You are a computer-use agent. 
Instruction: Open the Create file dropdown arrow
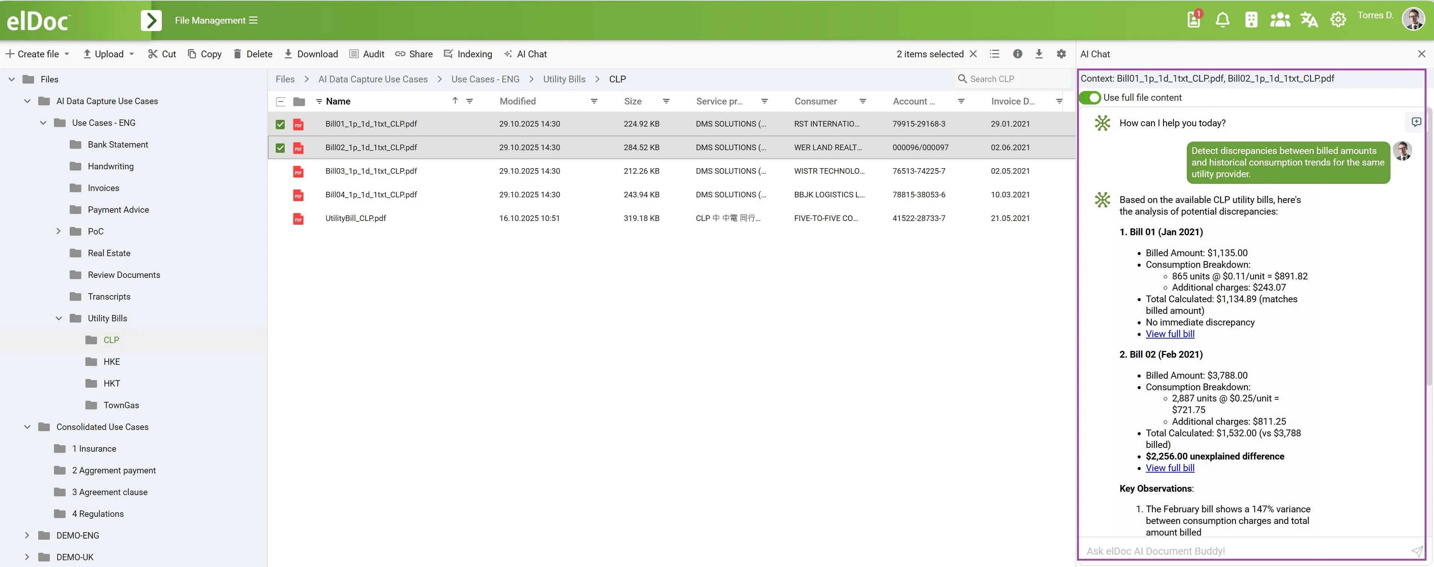(x=67, y=54)
